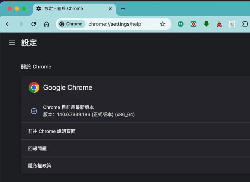Click the 關於 Chrome section heading
Screen dimensions: 250x182
pyautogui.click(x=36, y=67)
